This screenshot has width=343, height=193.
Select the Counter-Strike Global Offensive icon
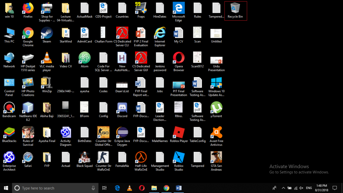(104, 137)
